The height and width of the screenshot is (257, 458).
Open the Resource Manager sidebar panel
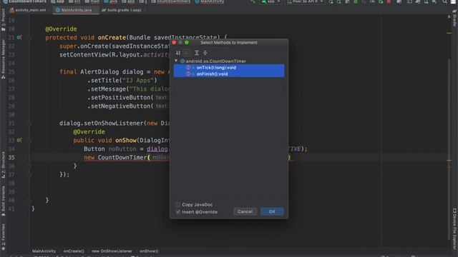[x=3, y=59]
